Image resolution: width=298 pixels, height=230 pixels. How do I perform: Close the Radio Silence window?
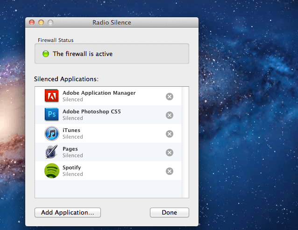(32, 22)
